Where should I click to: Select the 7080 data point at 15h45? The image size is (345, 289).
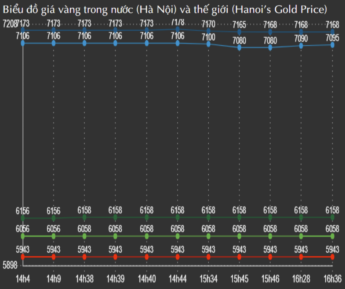239,48
